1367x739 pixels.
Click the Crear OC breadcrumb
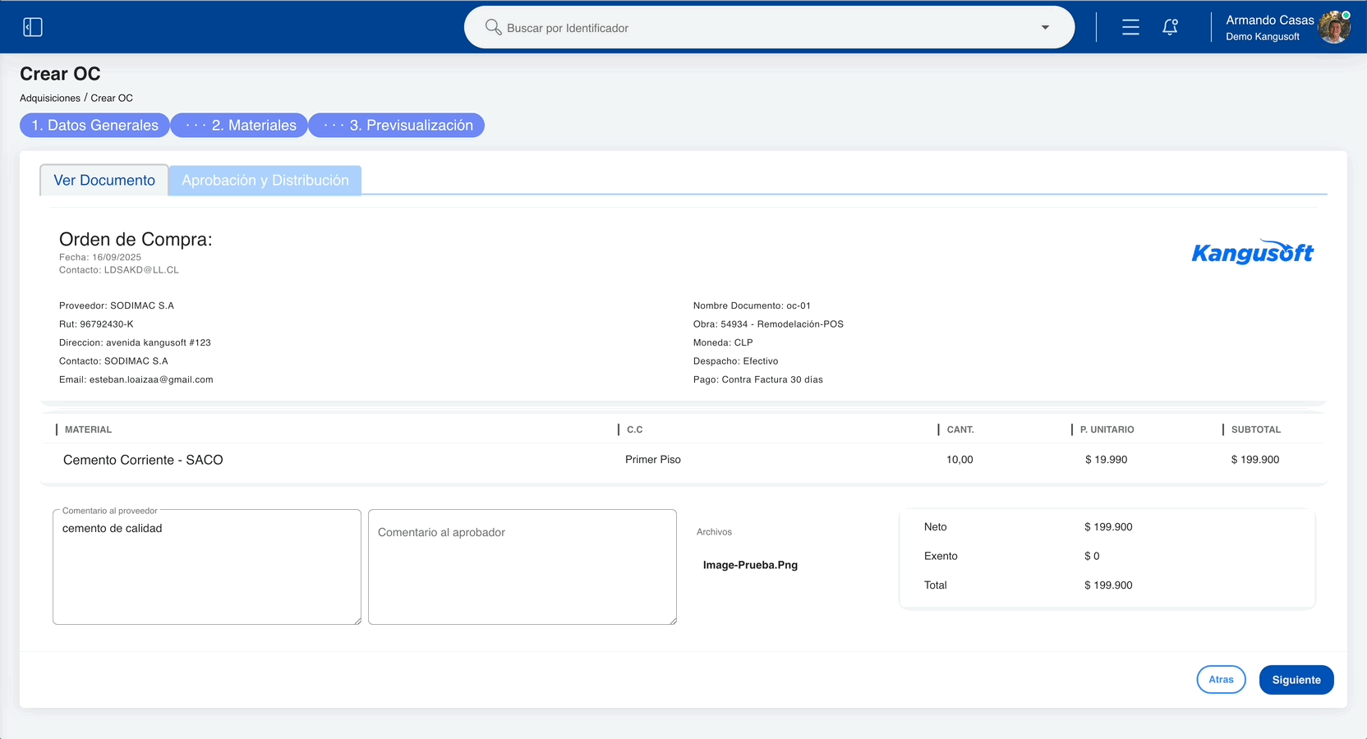112,98
